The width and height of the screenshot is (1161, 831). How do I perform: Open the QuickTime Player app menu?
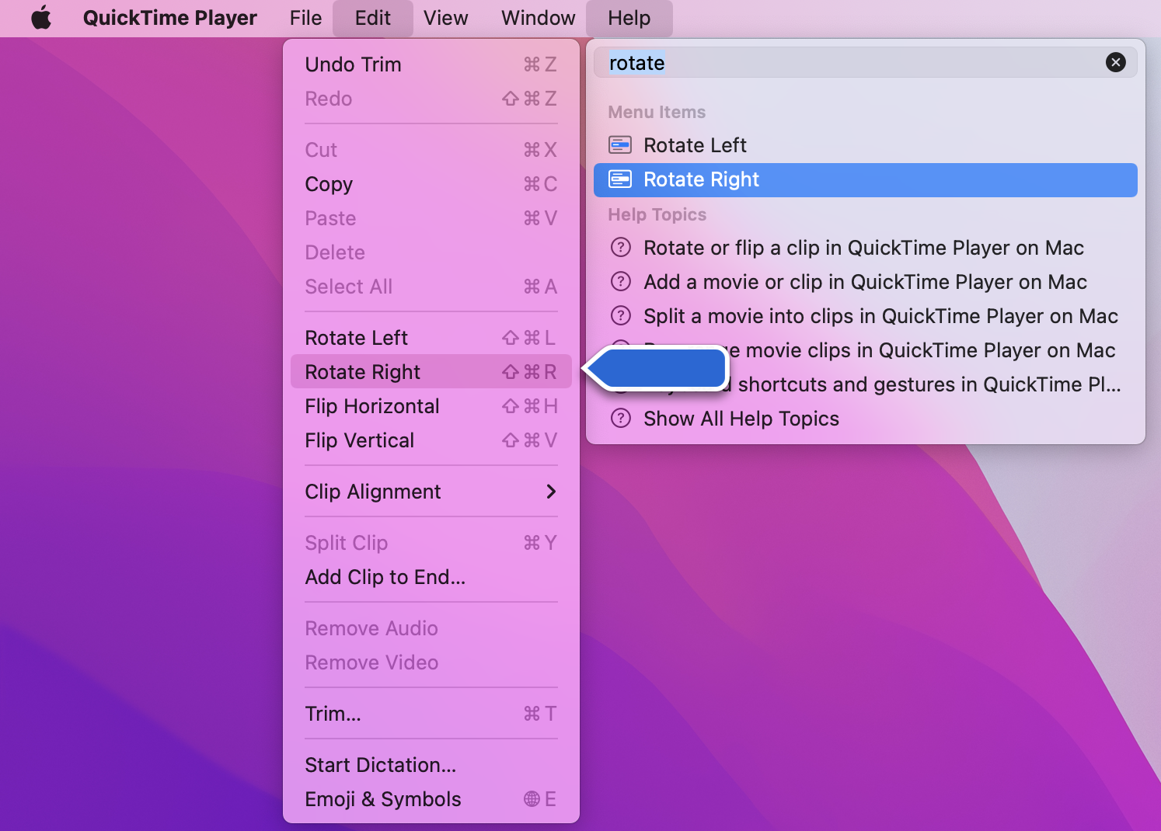point(169,18)
